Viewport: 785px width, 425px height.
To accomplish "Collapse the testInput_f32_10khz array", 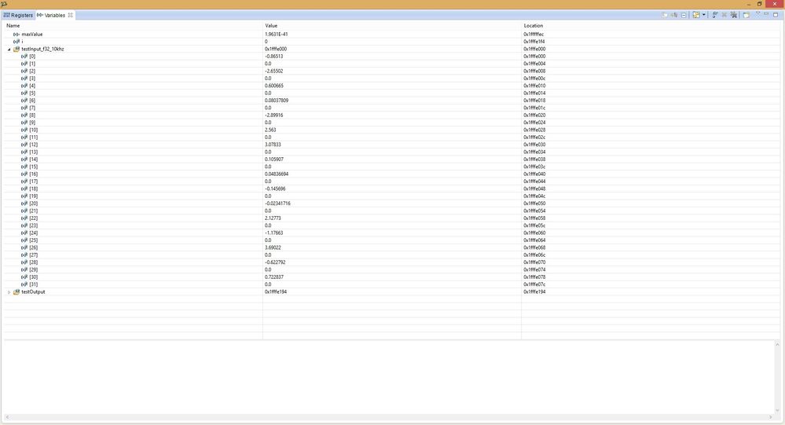I will click(x=9, y=49).
